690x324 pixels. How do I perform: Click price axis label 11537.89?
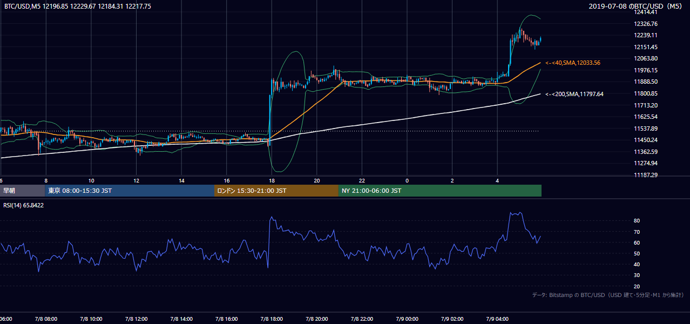(645, 129)
